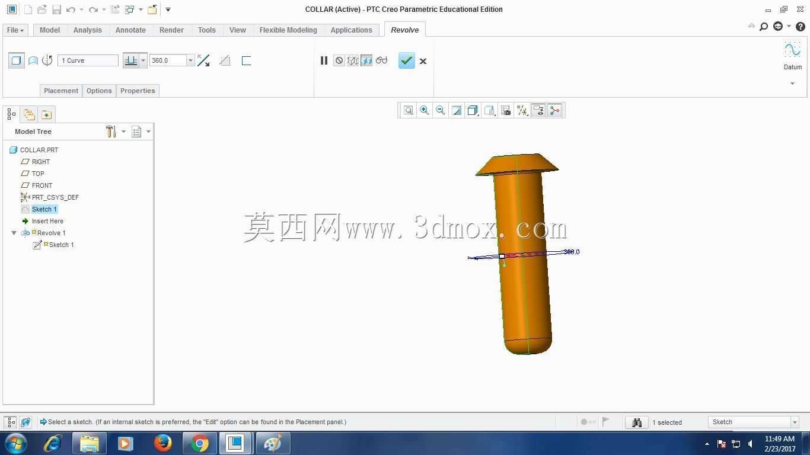Expand the Datum group dropdown arrow
The image size is (810, 455).
coord(792,84)
